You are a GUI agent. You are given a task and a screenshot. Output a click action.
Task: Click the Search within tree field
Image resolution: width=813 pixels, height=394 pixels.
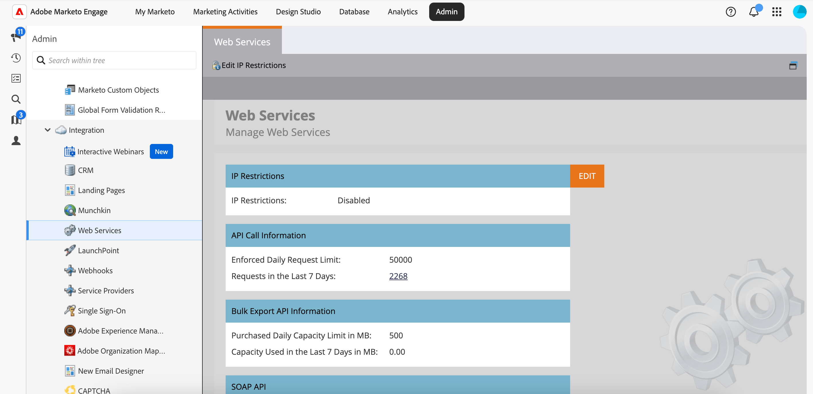pos(114,60)
